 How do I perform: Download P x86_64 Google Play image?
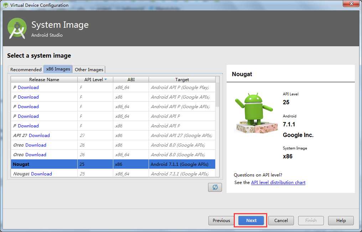pyautogui.click(x=28, y=88)
